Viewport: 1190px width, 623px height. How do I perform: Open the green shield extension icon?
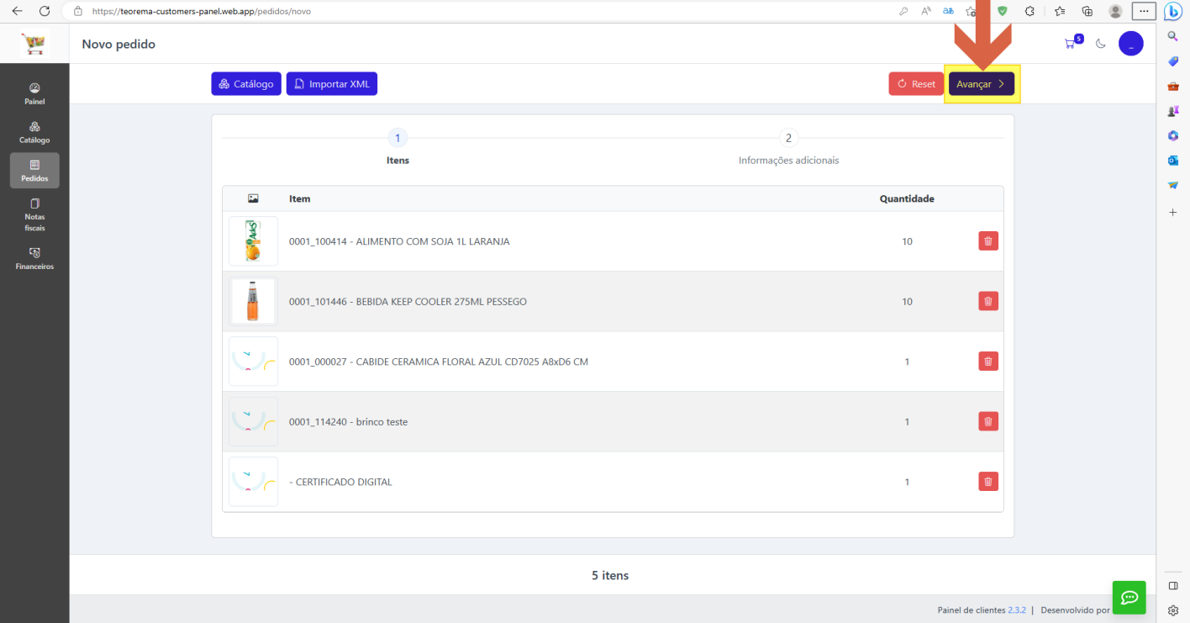click(x=1002, y=11)
